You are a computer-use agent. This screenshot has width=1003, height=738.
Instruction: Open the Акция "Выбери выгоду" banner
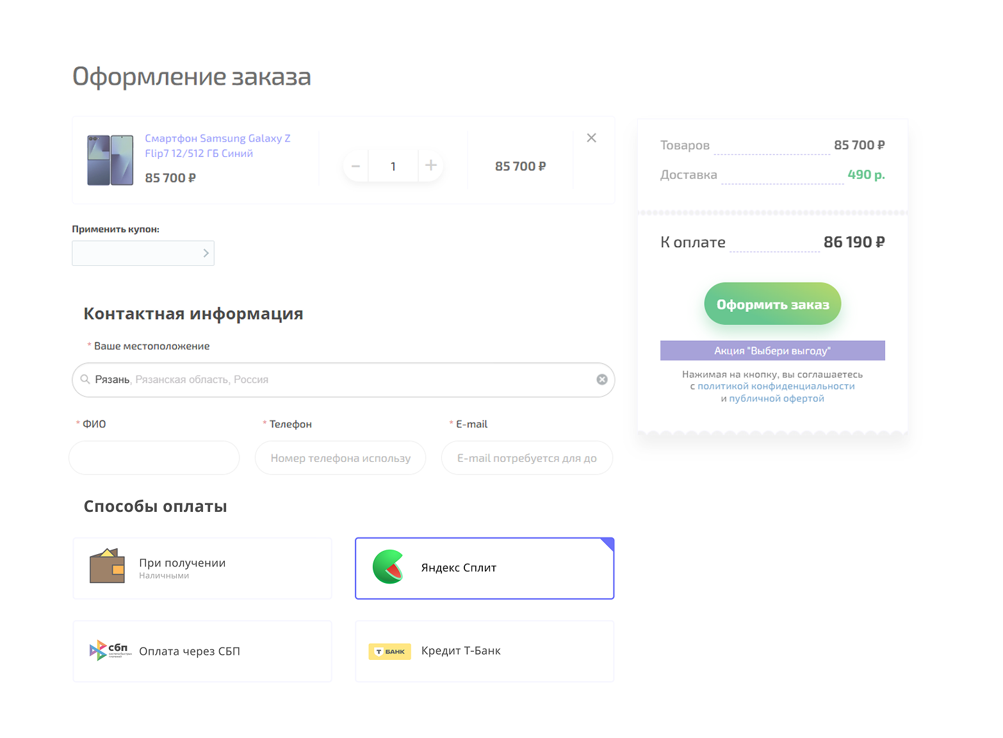coord(772,350)
